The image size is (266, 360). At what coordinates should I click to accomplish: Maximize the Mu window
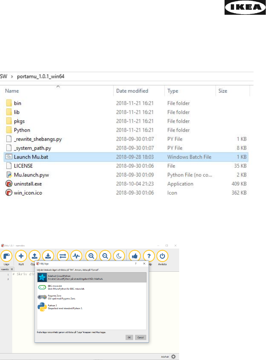coord(167,245)
